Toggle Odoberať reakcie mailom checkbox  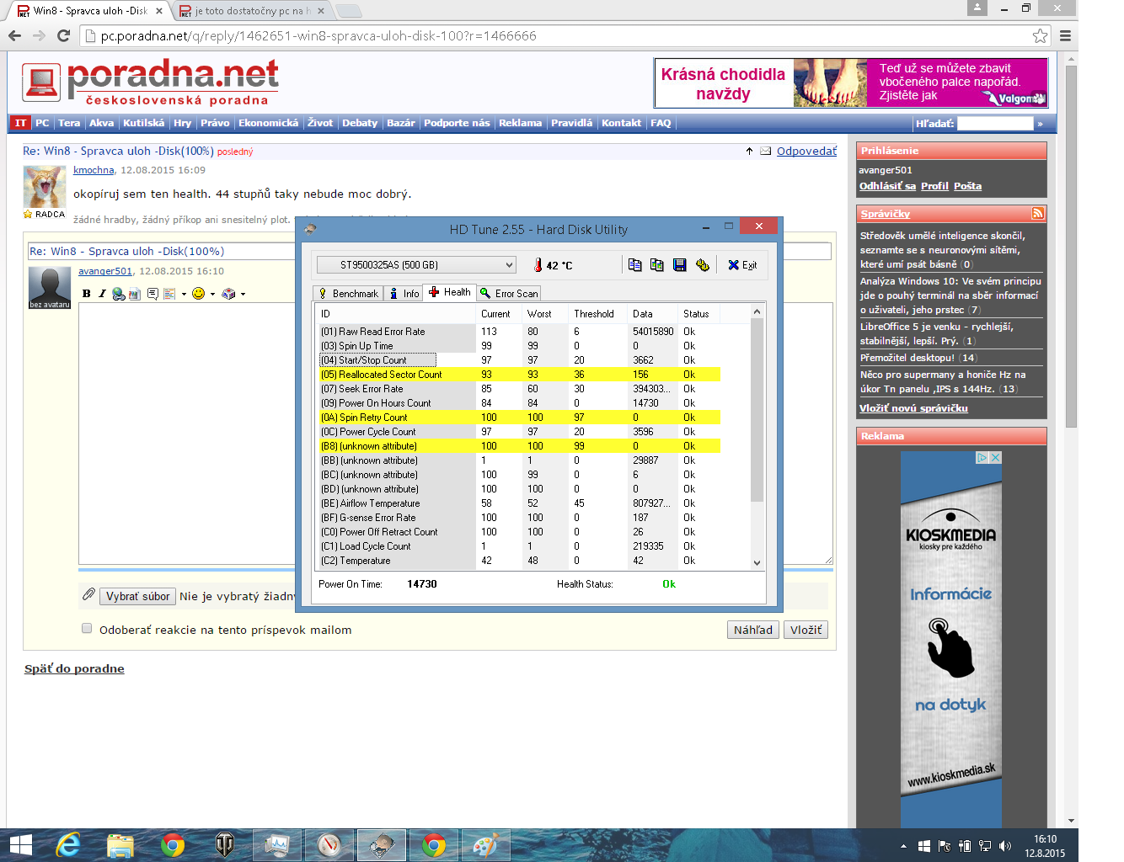tap(86, 628)
